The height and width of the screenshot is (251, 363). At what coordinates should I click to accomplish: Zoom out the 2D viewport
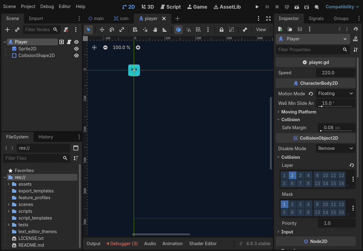105,47
